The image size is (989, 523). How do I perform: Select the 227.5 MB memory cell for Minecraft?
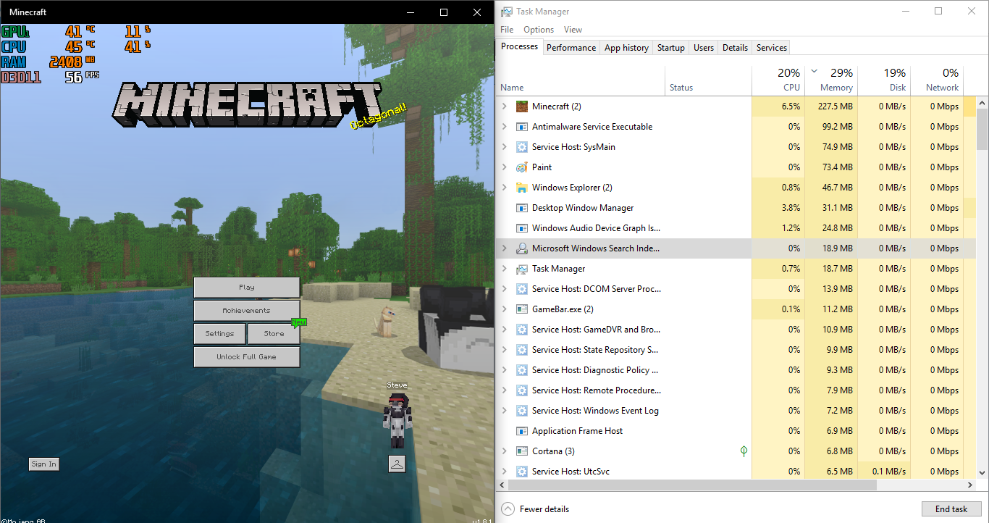[x=830, y=106]
